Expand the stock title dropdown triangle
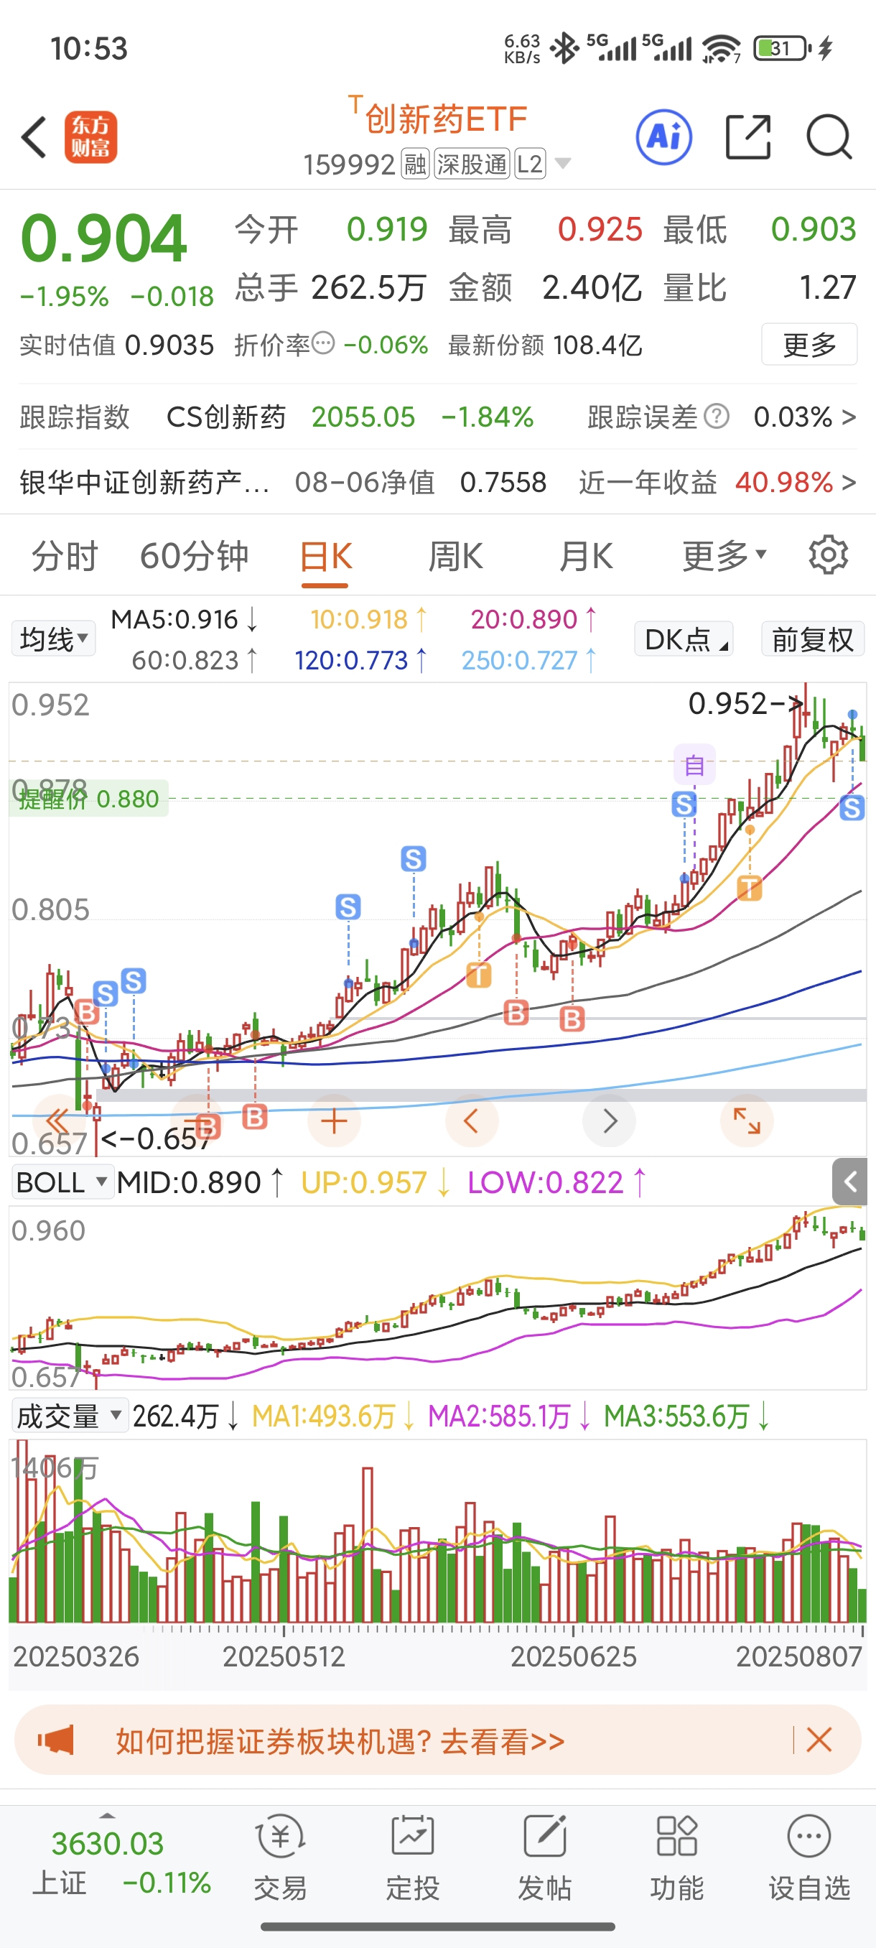Screen dimensions: 876x1948 (x=562, y=163)
